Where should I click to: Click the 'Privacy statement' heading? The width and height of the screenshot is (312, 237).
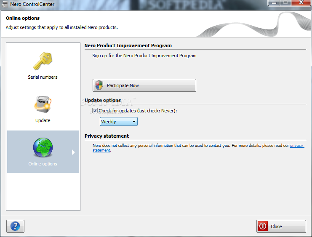click(x=107, y=136)
